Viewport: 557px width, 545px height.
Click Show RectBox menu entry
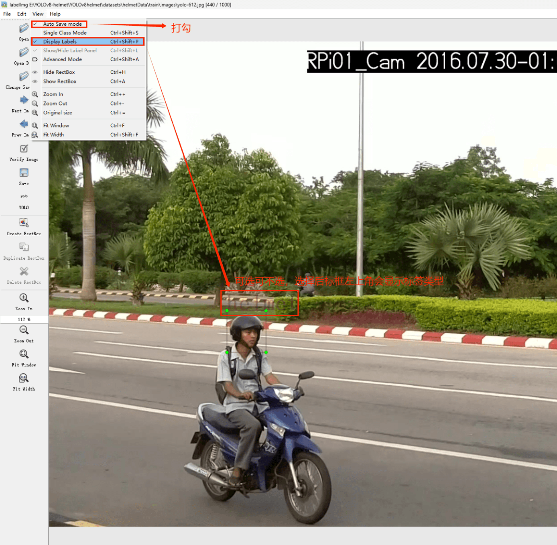(x=59, y=81)
